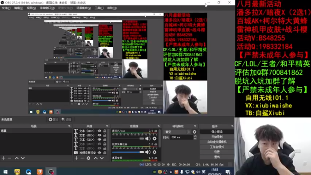Image resolution: width=311 pixels, height=175 pixels.
Task: Open transition properties gear icon
Action: click(x=195, y=132)
